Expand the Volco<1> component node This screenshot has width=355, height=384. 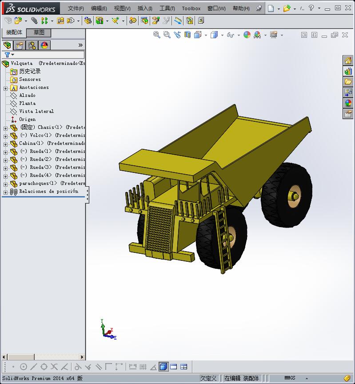(x=5, y=136)
